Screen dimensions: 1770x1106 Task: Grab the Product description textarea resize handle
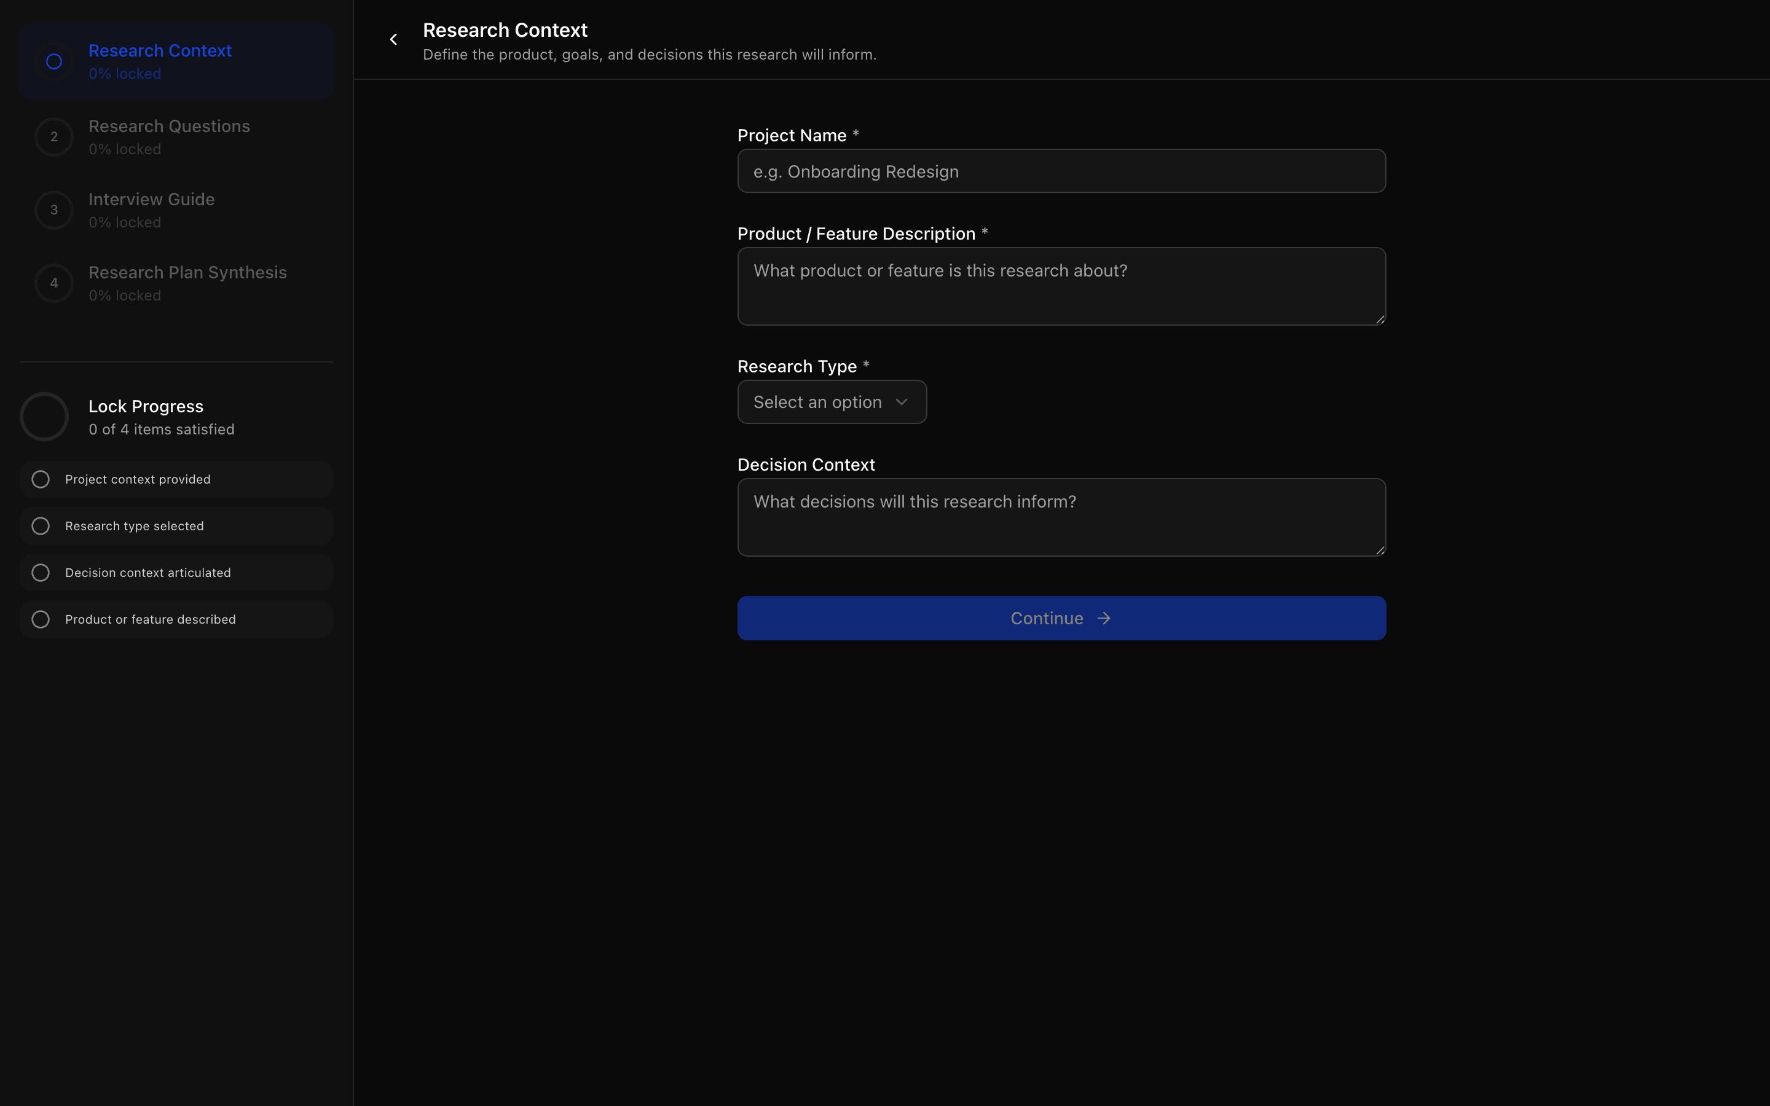click(1379, 319)
